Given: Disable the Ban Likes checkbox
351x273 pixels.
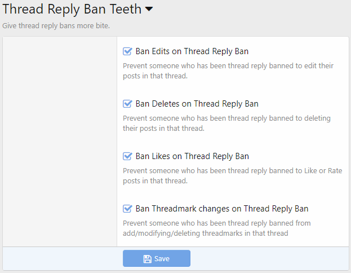Looking at the screenshot, I should [127, 156].
